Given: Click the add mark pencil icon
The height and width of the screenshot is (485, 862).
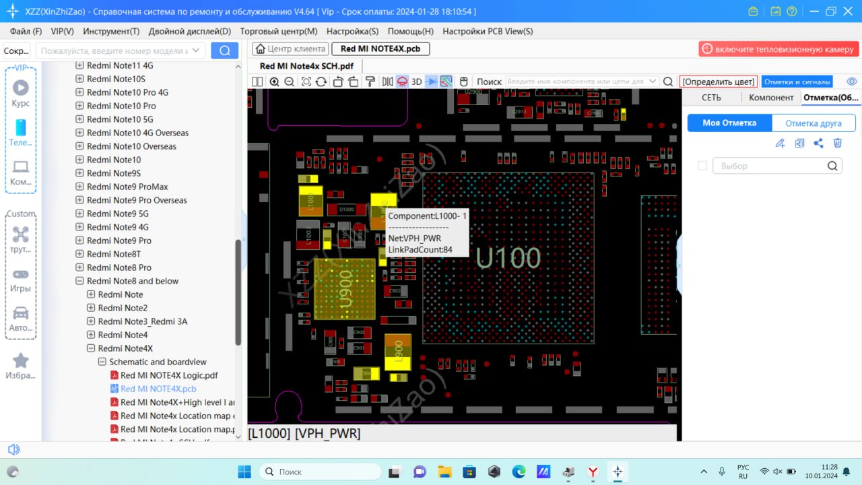Looking at the screenshot, I should coord(780,143).
